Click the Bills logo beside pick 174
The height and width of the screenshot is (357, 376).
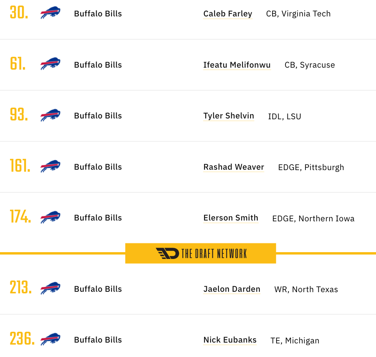(51, 217)
